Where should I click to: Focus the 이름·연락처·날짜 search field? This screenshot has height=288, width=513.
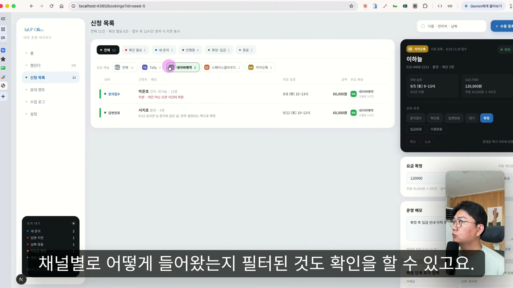(451, 26)
